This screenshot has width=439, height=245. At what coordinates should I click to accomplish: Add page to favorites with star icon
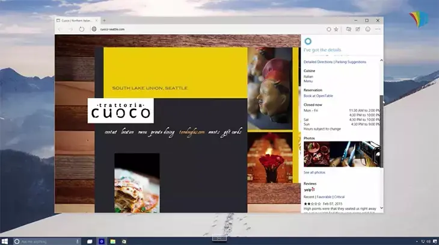(x=336, y=29)
